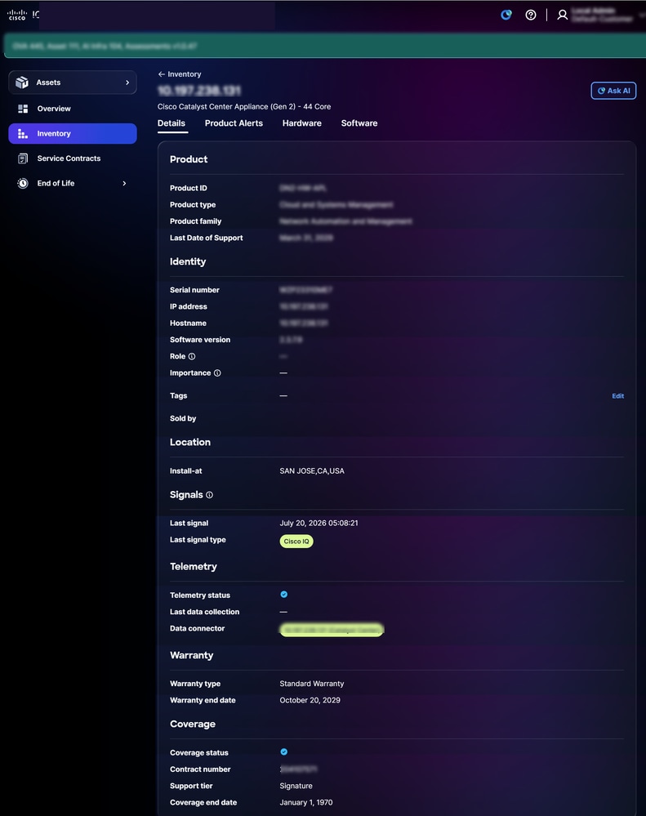646x816 pixels.
Task: Click the Last data collection label
Action: pos(204,612)
